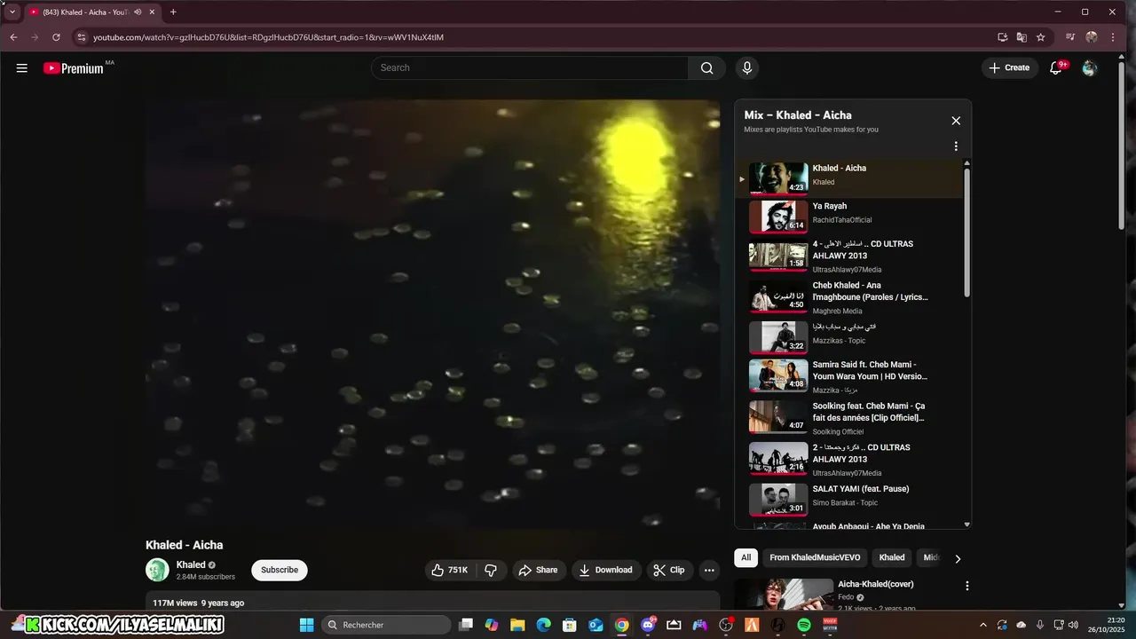Screen dimensions: 1136x639
Task: Close the Mix playlist panel
Action: [956, 121]
